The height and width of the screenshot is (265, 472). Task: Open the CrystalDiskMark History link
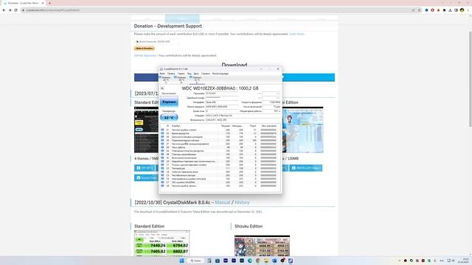[242, 202]
